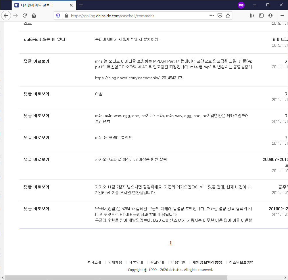This screenshot has width=288, height=280.
Task: Open tracking protection shield info
Action: (x=58, y=16)
